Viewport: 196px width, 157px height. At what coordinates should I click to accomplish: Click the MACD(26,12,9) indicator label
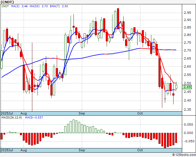(x=12, y=118)
